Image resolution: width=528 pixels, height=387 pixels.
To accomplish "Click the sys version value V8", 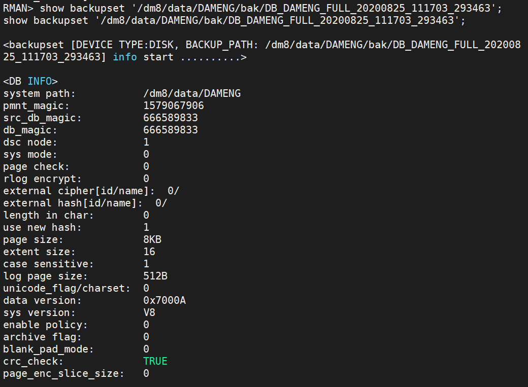I will [x=149, y=312].
